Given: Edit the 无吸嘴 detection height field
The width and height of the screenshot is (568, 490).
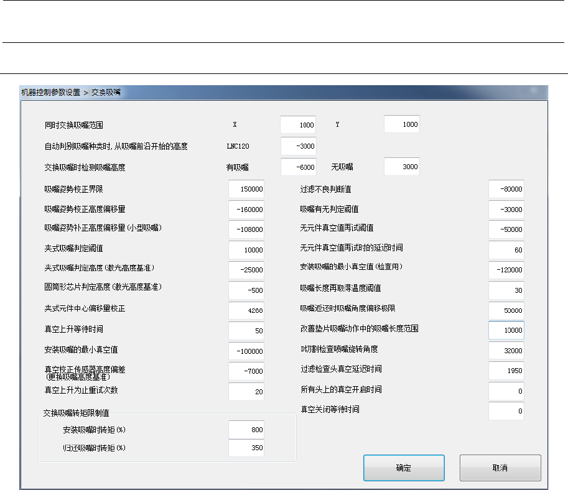Looking at the screenshot, I should coord(402,167).
